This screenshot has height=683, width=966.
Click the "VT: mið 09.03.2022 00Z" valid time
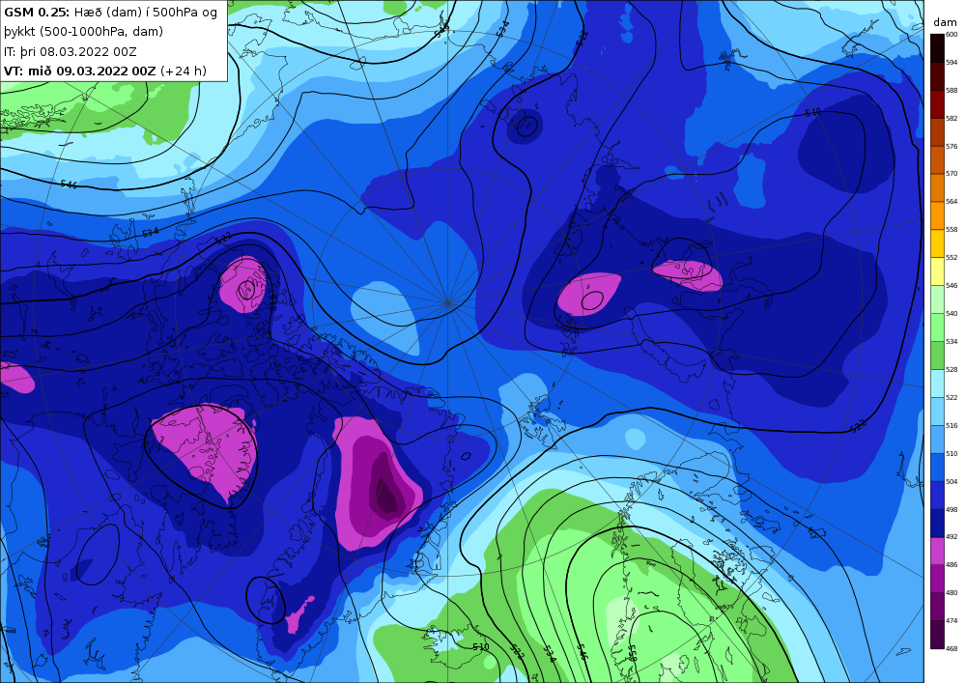coord(80,71)
